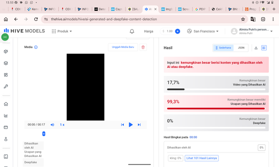
Task: Open the Harga pricing page
Action: [149, 31]
